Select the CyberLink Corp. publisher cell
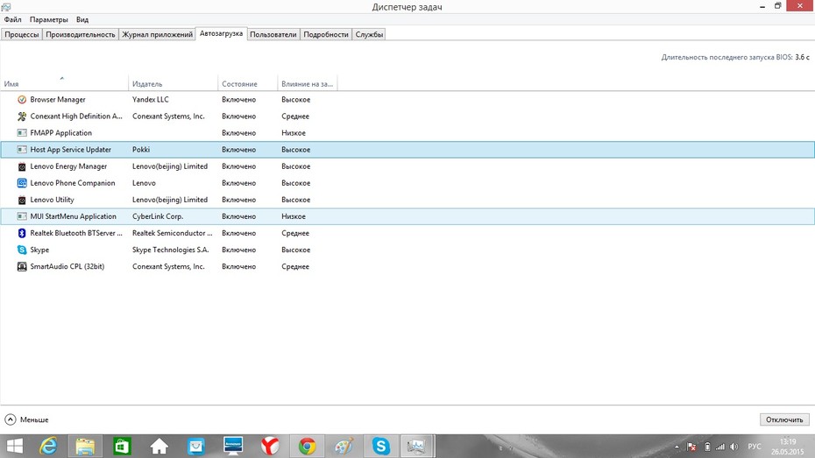This screenshot has height=458, width=815. point(158,216)
